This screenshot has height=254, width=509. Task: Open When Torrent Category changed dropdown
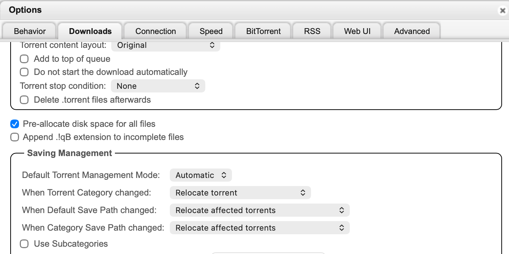(x=240, y=193)
